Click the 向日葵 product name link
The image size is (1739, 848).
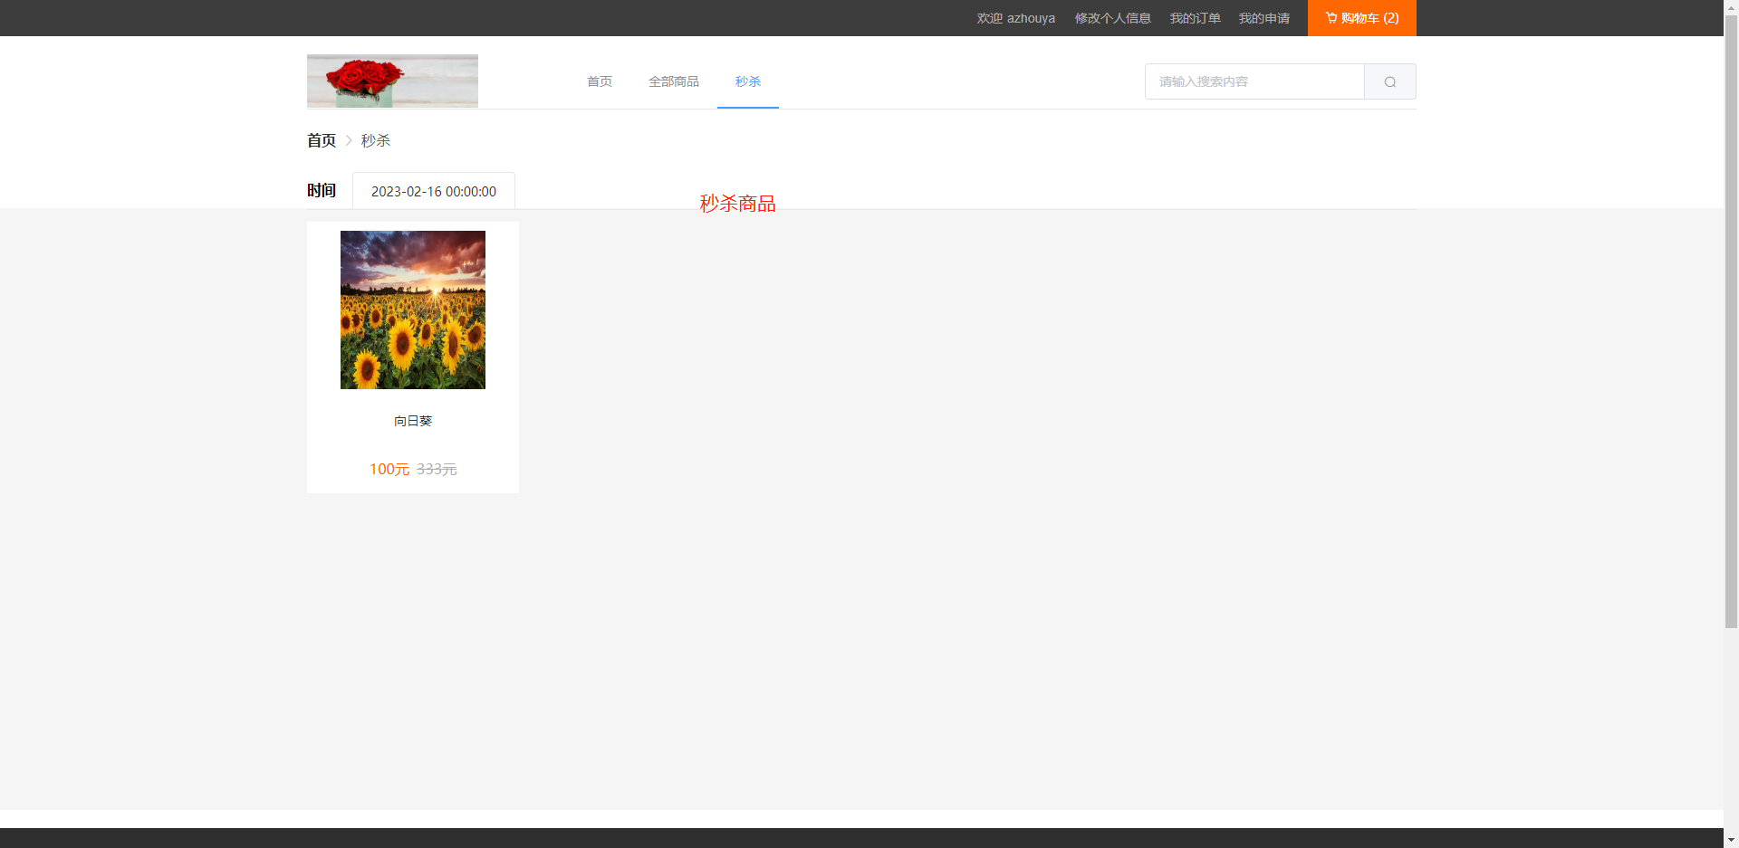[x=412, y=420]
